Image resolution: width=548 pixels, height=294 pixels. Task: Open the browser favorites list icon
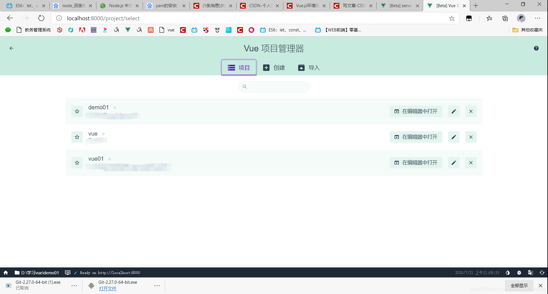pyautogui.click(x=489, y=18)
